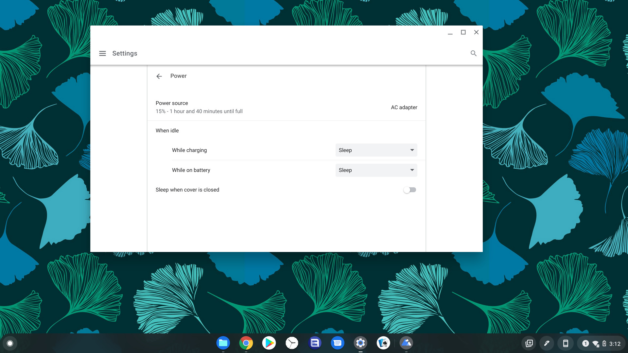The height and width of the screenshot is (353, 628).
Task: Open the Messages app in shelf
Action: coord(338,343)
